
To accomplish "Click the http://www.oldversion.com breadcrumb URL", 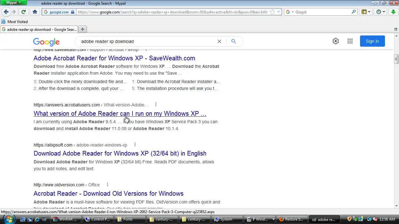I will point(59,185).
